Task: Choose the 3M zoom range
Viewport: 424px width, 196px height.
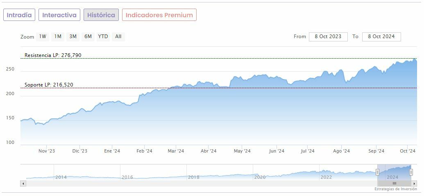Action: [x=73, y=36]
